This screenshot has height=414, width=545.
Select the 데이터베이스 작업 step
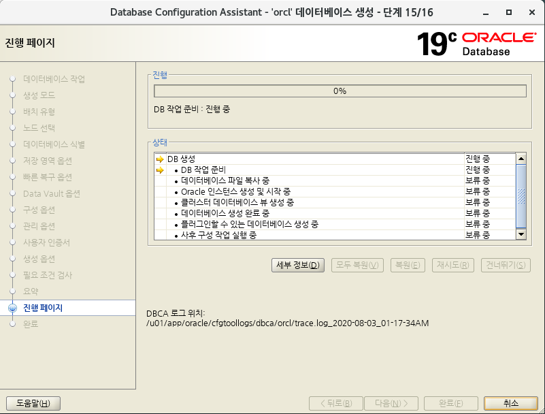(x=54, y=79)
